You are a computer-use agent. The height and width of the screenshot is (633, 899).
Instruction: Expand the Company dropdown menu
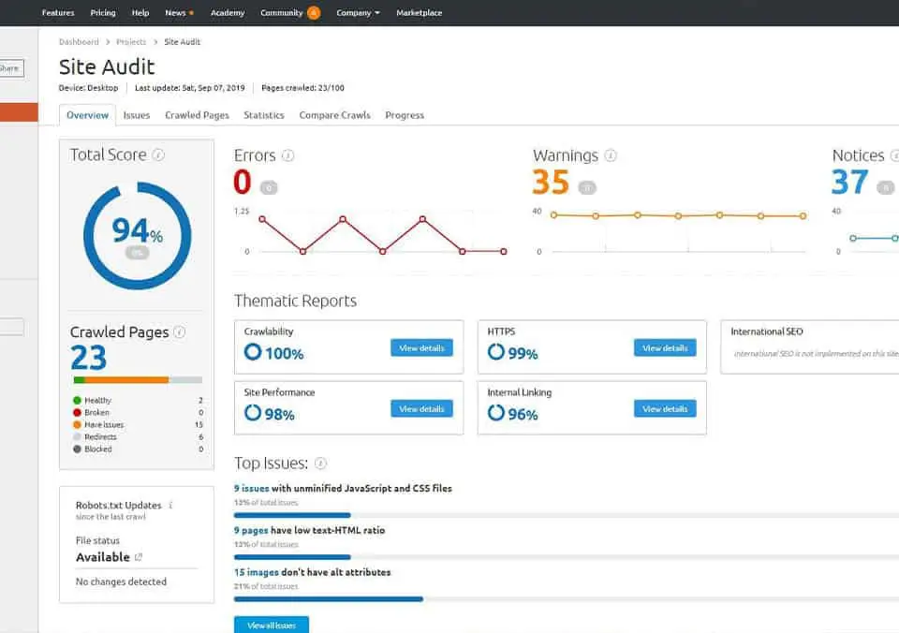tap(358, 13)
